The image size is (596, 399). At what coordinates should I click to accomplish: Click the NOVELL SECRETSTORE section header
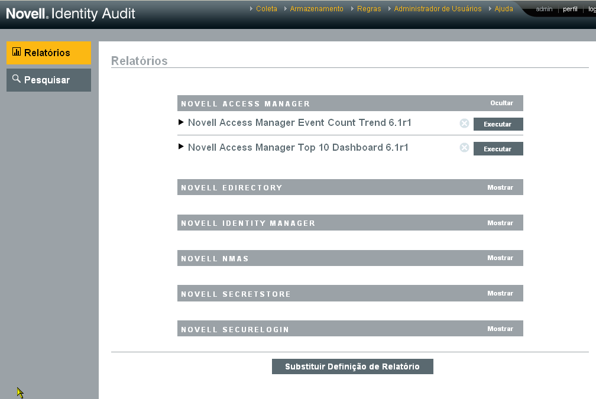[350, 293]
